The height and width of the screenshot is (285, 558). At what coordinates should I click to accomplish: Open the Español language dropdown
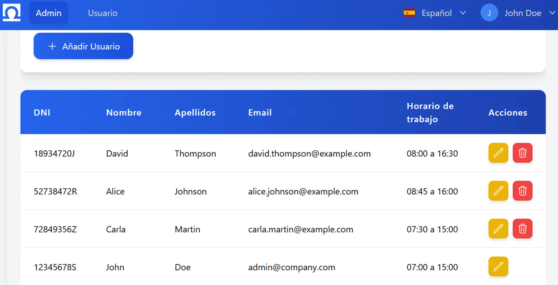tap(436, 13)
